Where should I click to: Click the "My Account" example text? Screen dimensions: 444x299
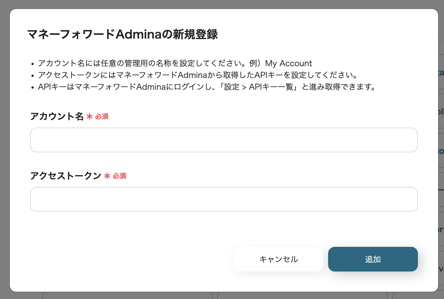pyautogui.click(x=289, y=63)
